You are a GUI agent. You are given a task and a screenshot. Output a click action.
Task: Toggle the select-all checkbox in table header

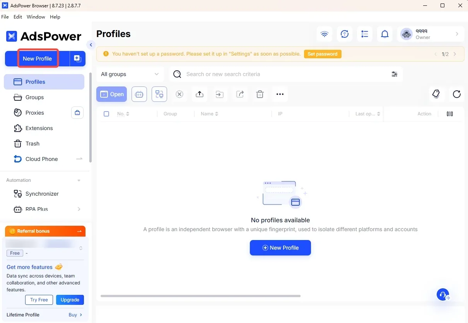(106, 114)
